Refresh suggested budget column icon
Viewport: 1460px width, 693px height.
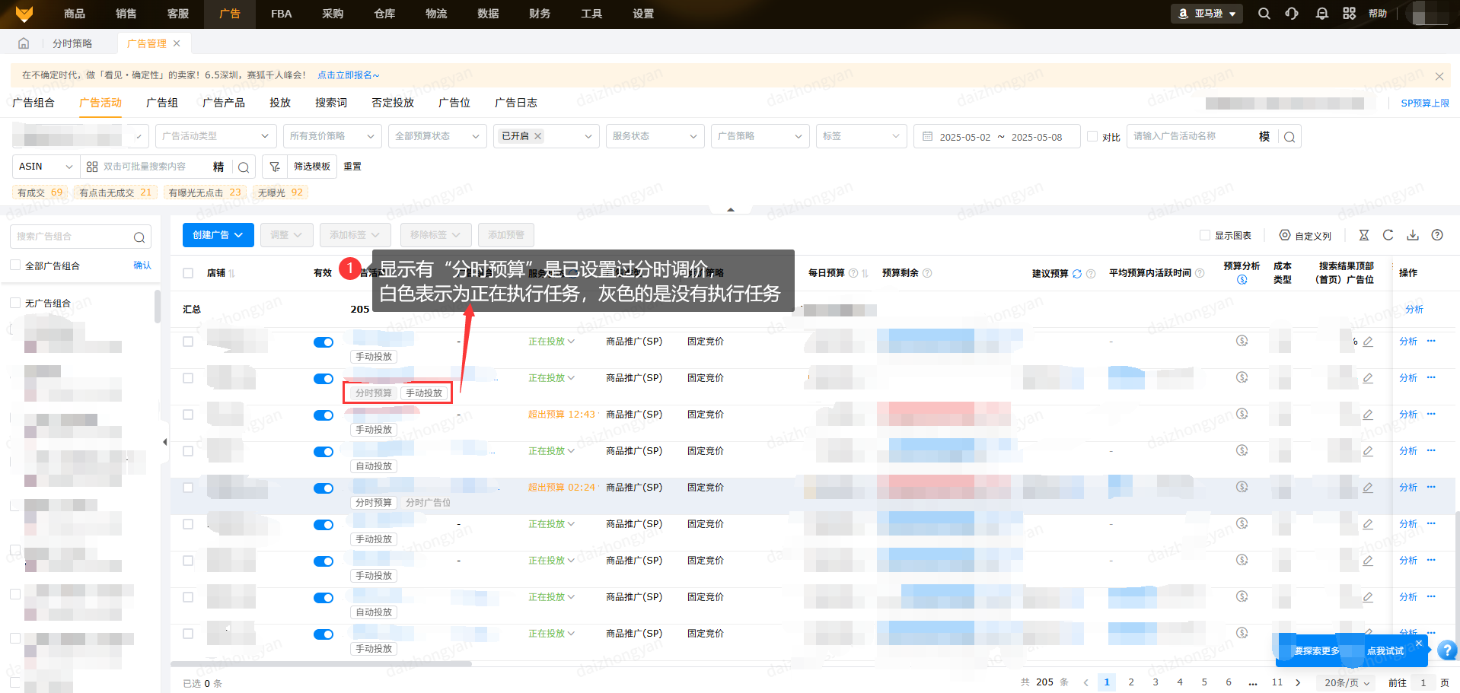pyautogui.click(x=1077, y=274)
